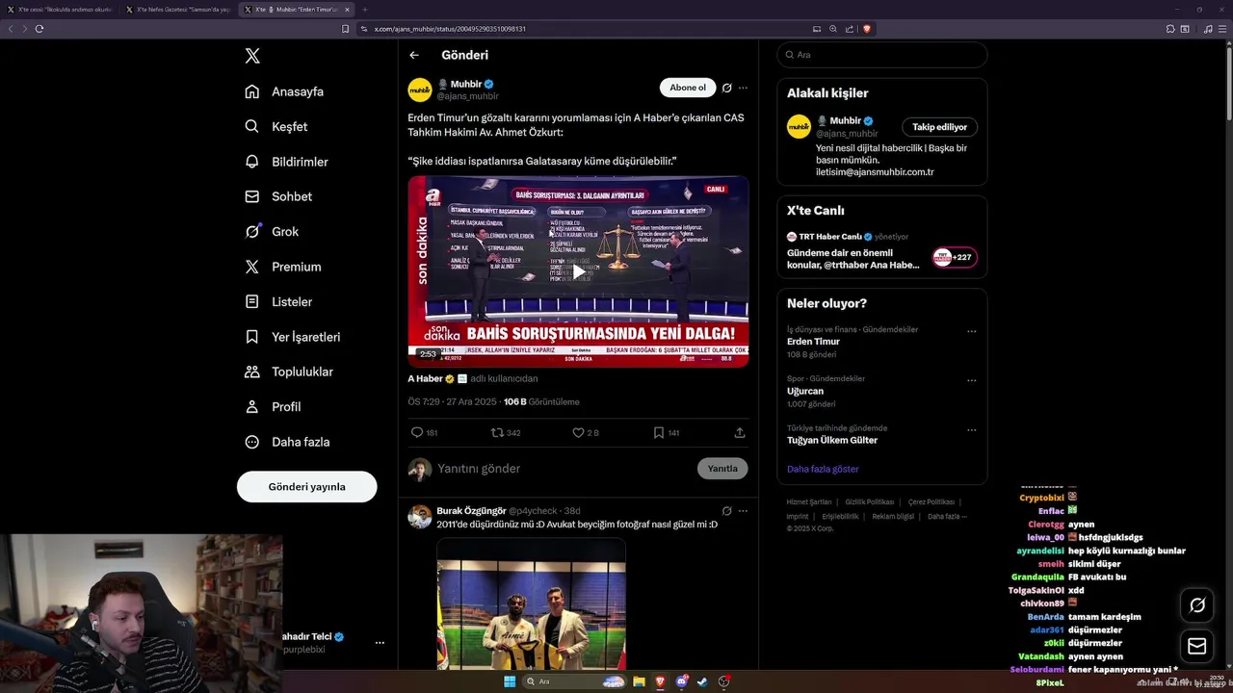This screenshot has width=1233, height=693.
Task: Open Discord from taskbar
Action: point(682,681)
